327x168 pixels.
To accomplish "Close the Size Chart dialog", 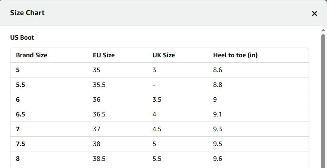I will [x=314, y=14].
